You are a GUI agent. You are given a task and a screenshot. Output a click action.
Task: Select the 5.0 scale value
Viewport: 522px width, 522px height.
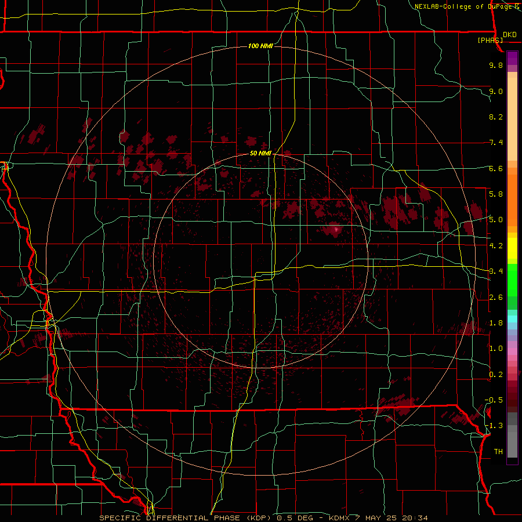[496, 220]
